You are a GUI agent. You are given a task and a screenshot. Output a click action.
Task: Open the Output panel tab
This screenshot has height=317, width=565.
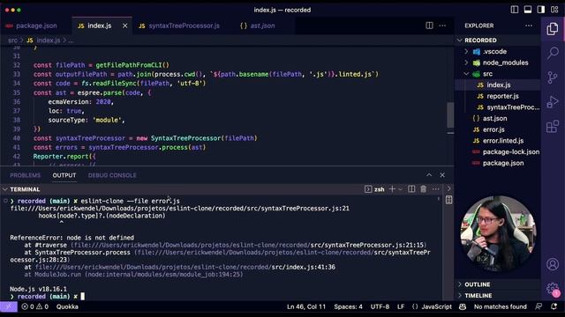(64, 175)
